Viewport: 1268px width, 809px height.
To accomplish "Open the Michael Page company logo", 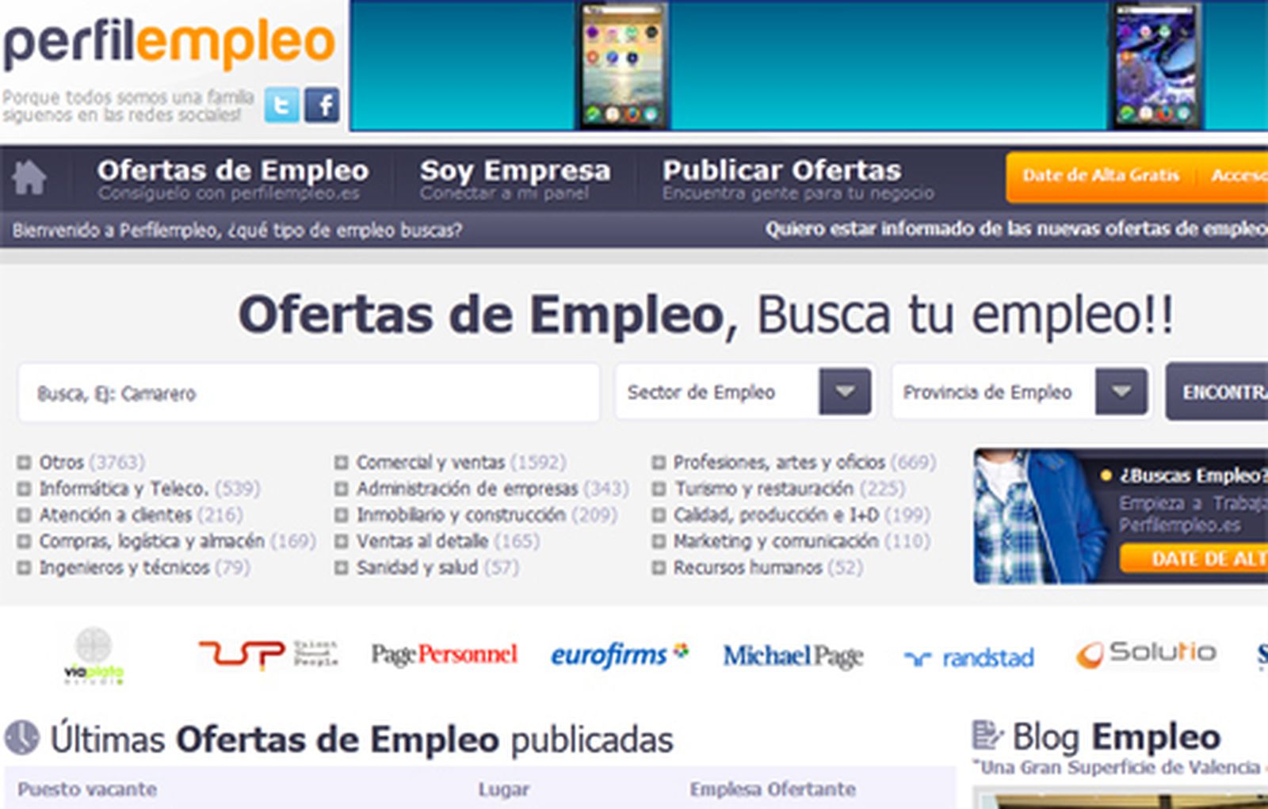I will click(792, 656).
